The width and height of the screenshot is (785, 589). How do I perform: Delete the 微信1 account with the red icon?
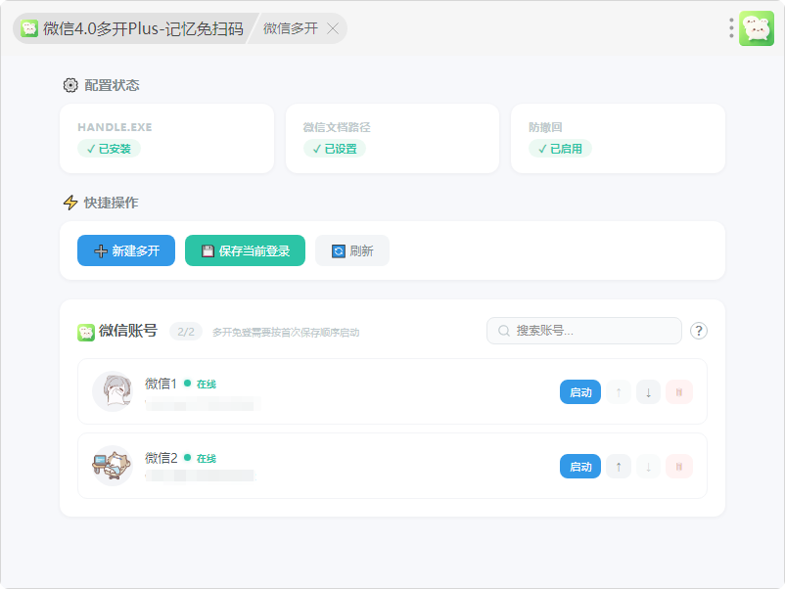tap(679, 392)
